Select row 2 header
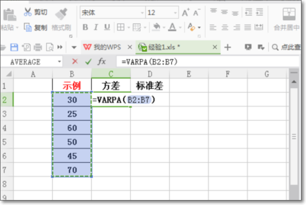The width and height of the screenshot is (306, 205). point(7,100)
